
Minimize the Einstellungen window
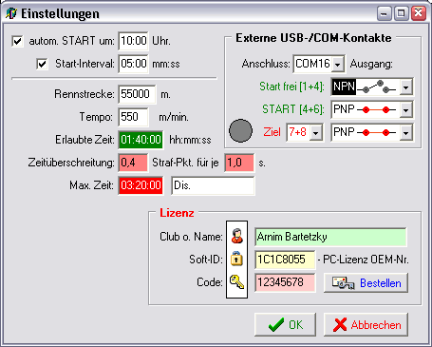pos(385,13)
